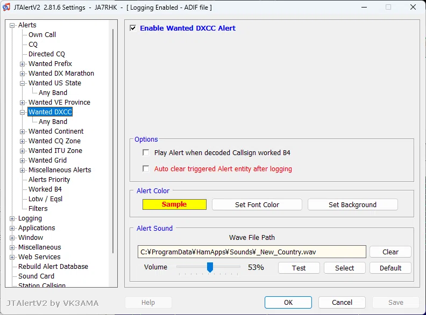Select Worked B4 in the tree
426x315 pixels.
[45, 189]
